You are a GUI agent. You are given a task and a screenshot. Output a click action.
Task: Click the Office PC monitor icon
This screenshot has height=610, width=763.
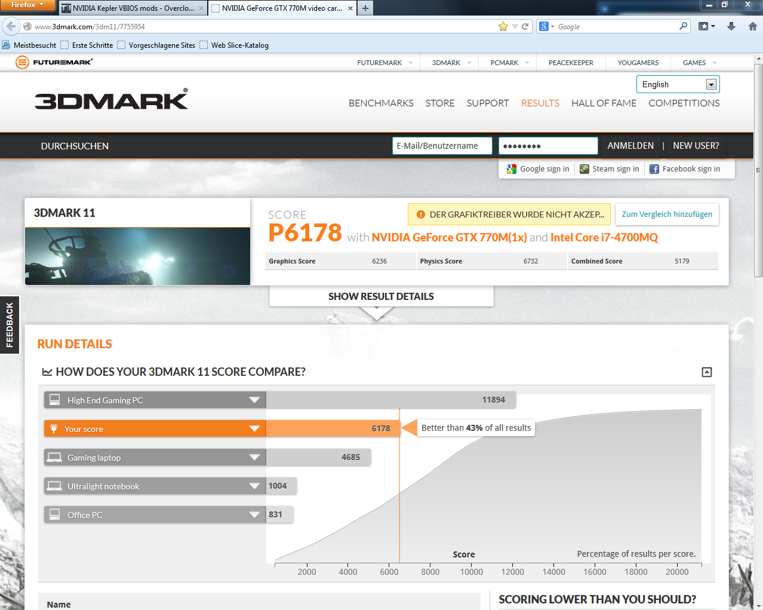click(x=55, y=514)
